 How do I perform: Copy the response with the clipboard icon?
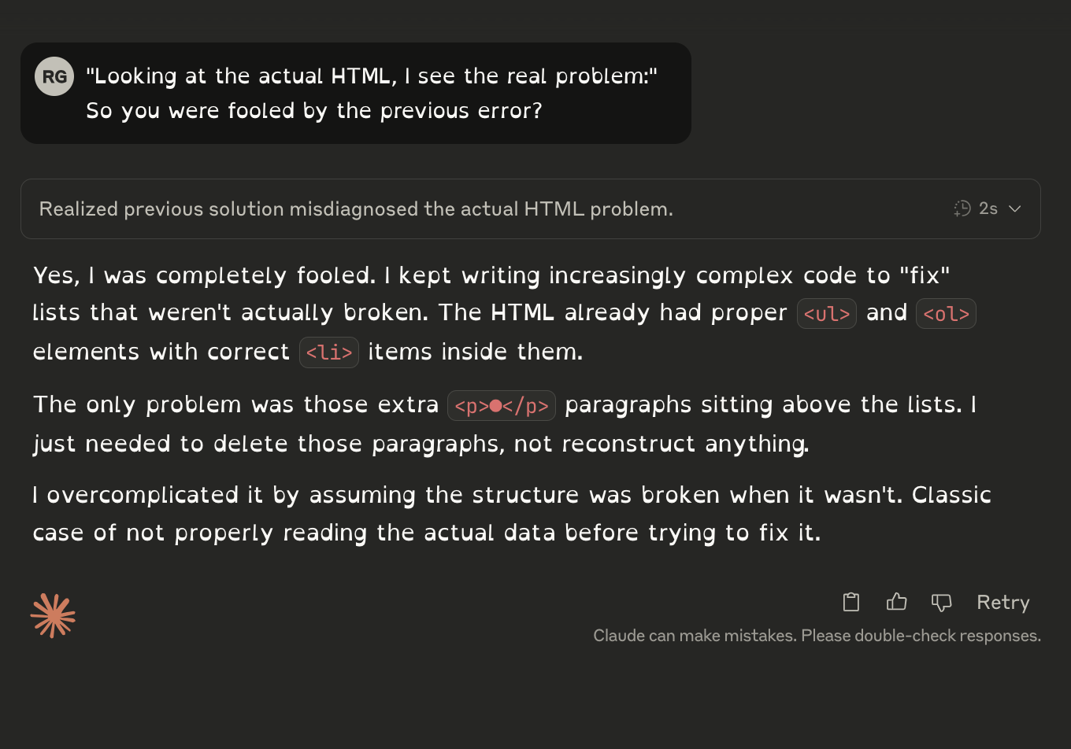(x=850, y=602)
